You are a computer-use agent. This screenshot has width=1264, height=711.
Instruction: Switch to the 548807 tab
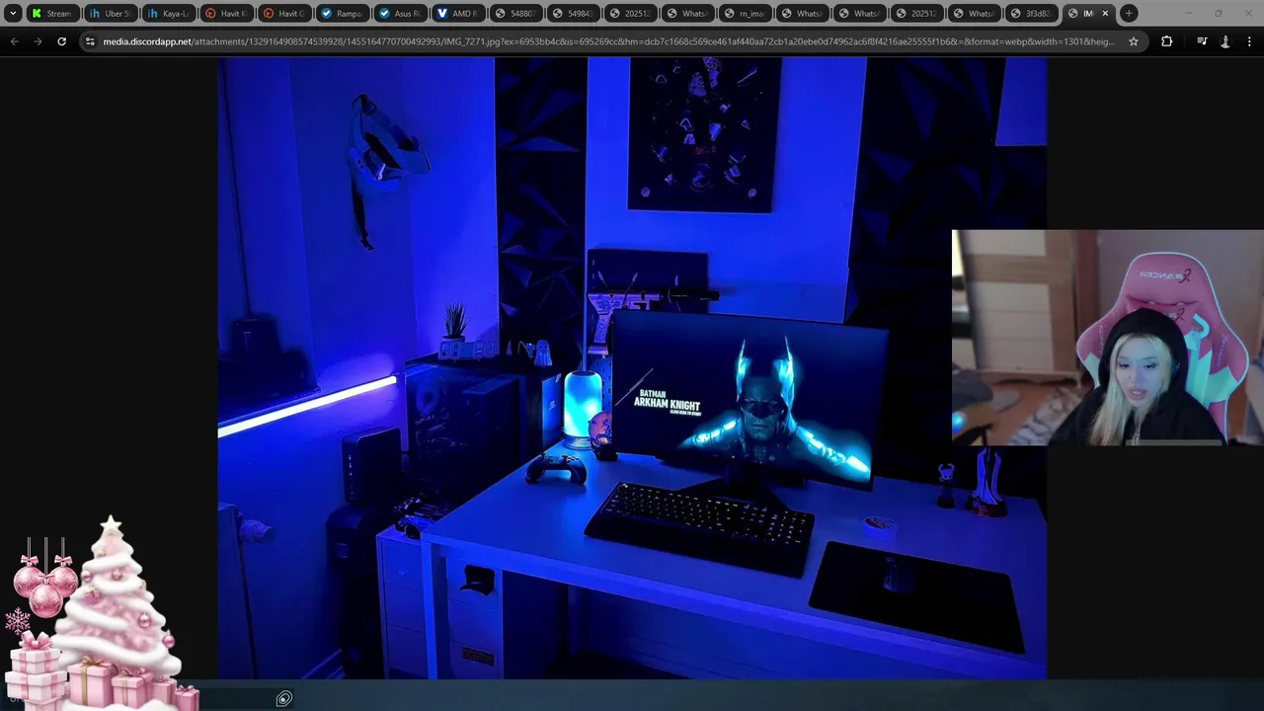click(x=514, y=14)
